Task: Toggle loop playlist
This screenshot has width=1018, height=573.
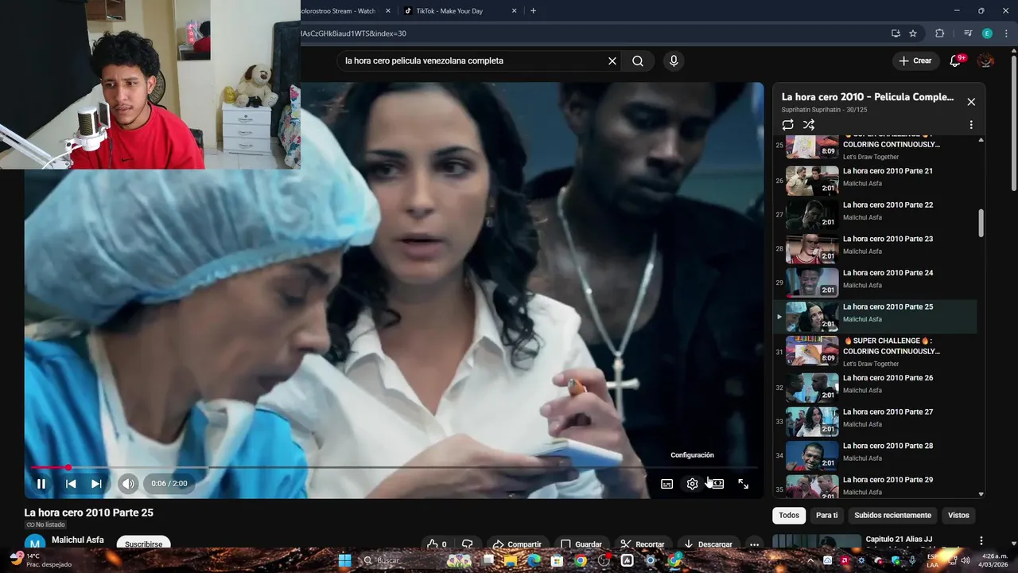Action: (787, 125)
